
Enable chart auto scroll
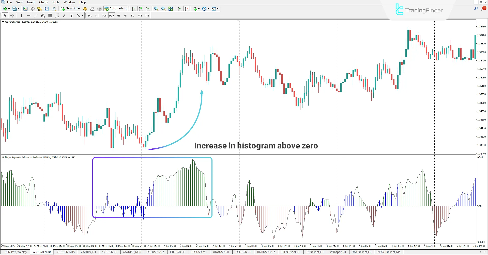[x=179, y=8]
